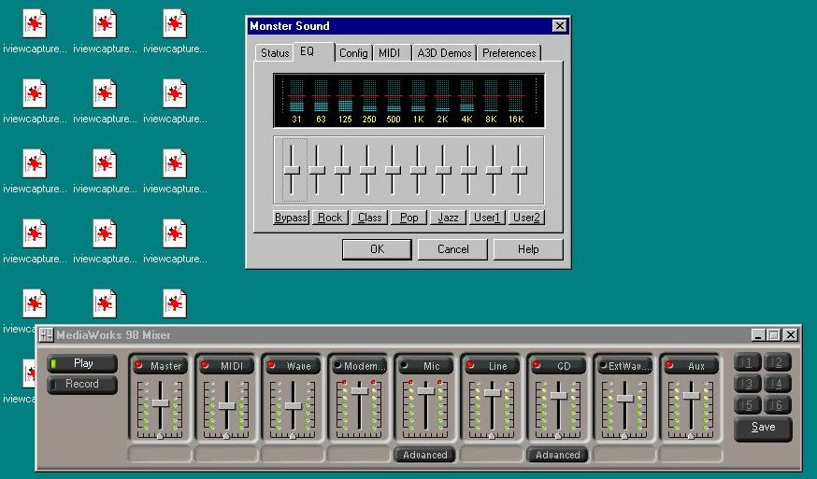Toggle the Aux channel mute button
817x479 pixels.
coord(690,365)
